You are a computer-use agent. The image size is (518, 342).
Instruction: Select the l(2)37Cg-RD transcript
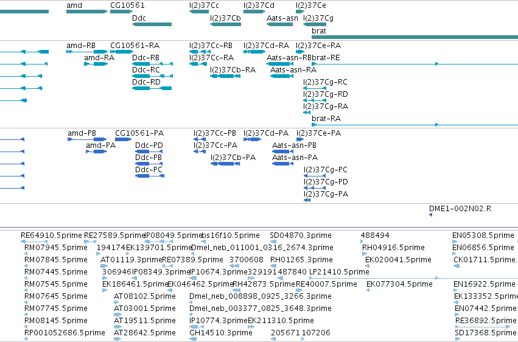click(x=315, y=100)
